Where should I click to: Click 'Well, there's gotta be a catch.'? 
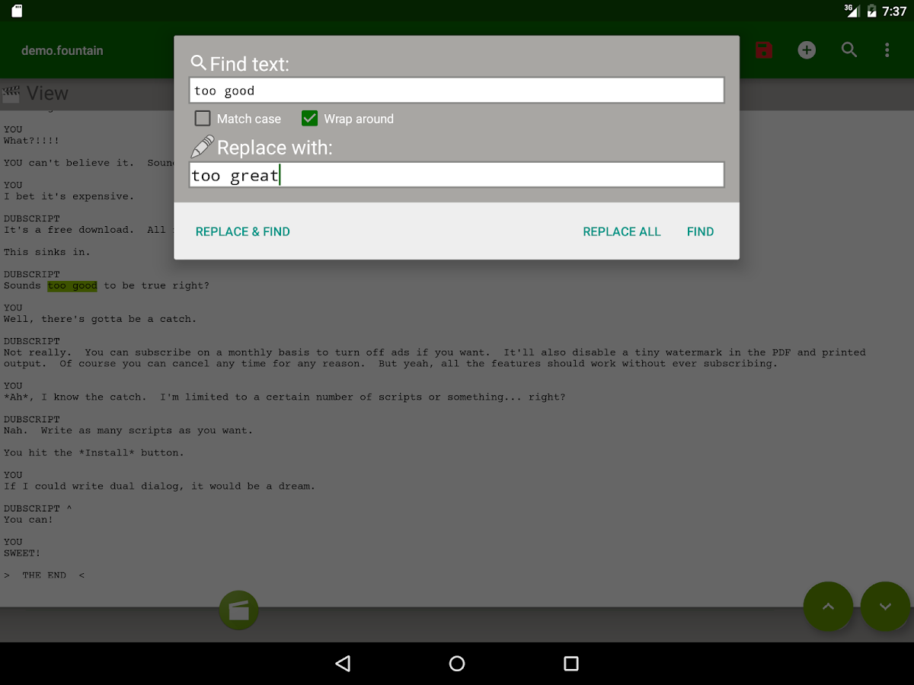[x=100, y=319]
